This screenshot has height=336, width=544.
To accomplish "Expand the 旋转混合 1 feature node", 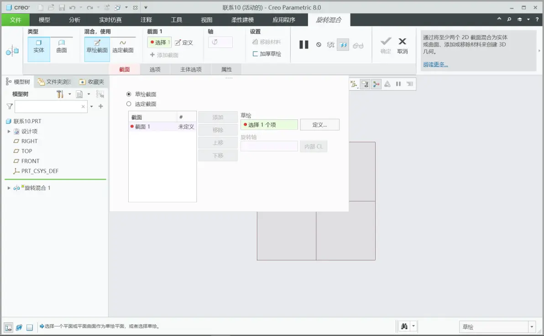I will [9, 188].
